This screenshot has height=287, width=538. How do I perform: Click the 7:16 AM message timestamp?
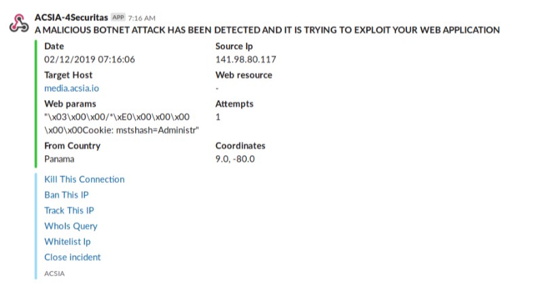click(x=142, y=18)
